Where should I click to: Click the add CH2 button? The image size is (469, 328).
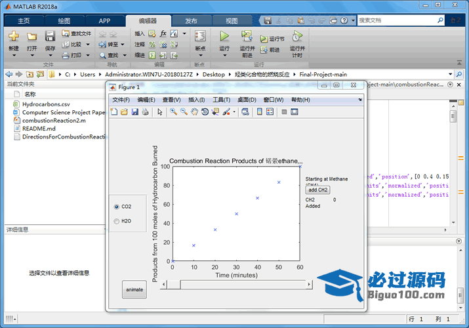[x=318, y=190]
